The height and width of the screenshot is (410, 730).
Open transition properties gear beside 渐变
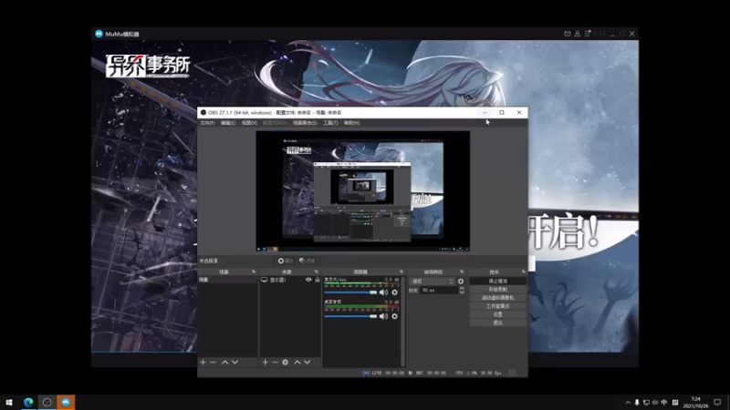pos(461,282)
